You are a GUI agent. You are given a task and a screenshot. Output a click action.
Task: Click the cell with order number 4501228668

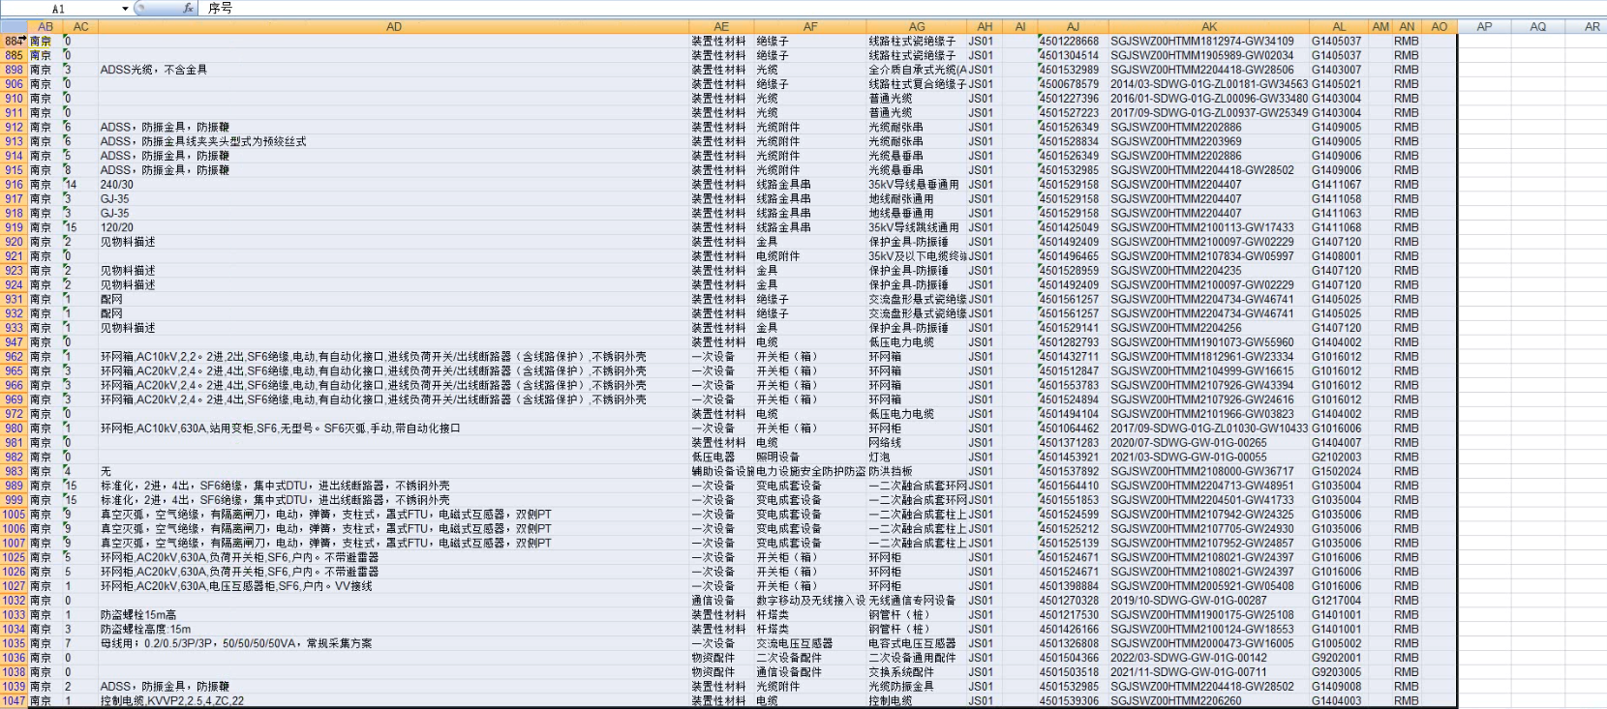click(x=1070, y=42)
